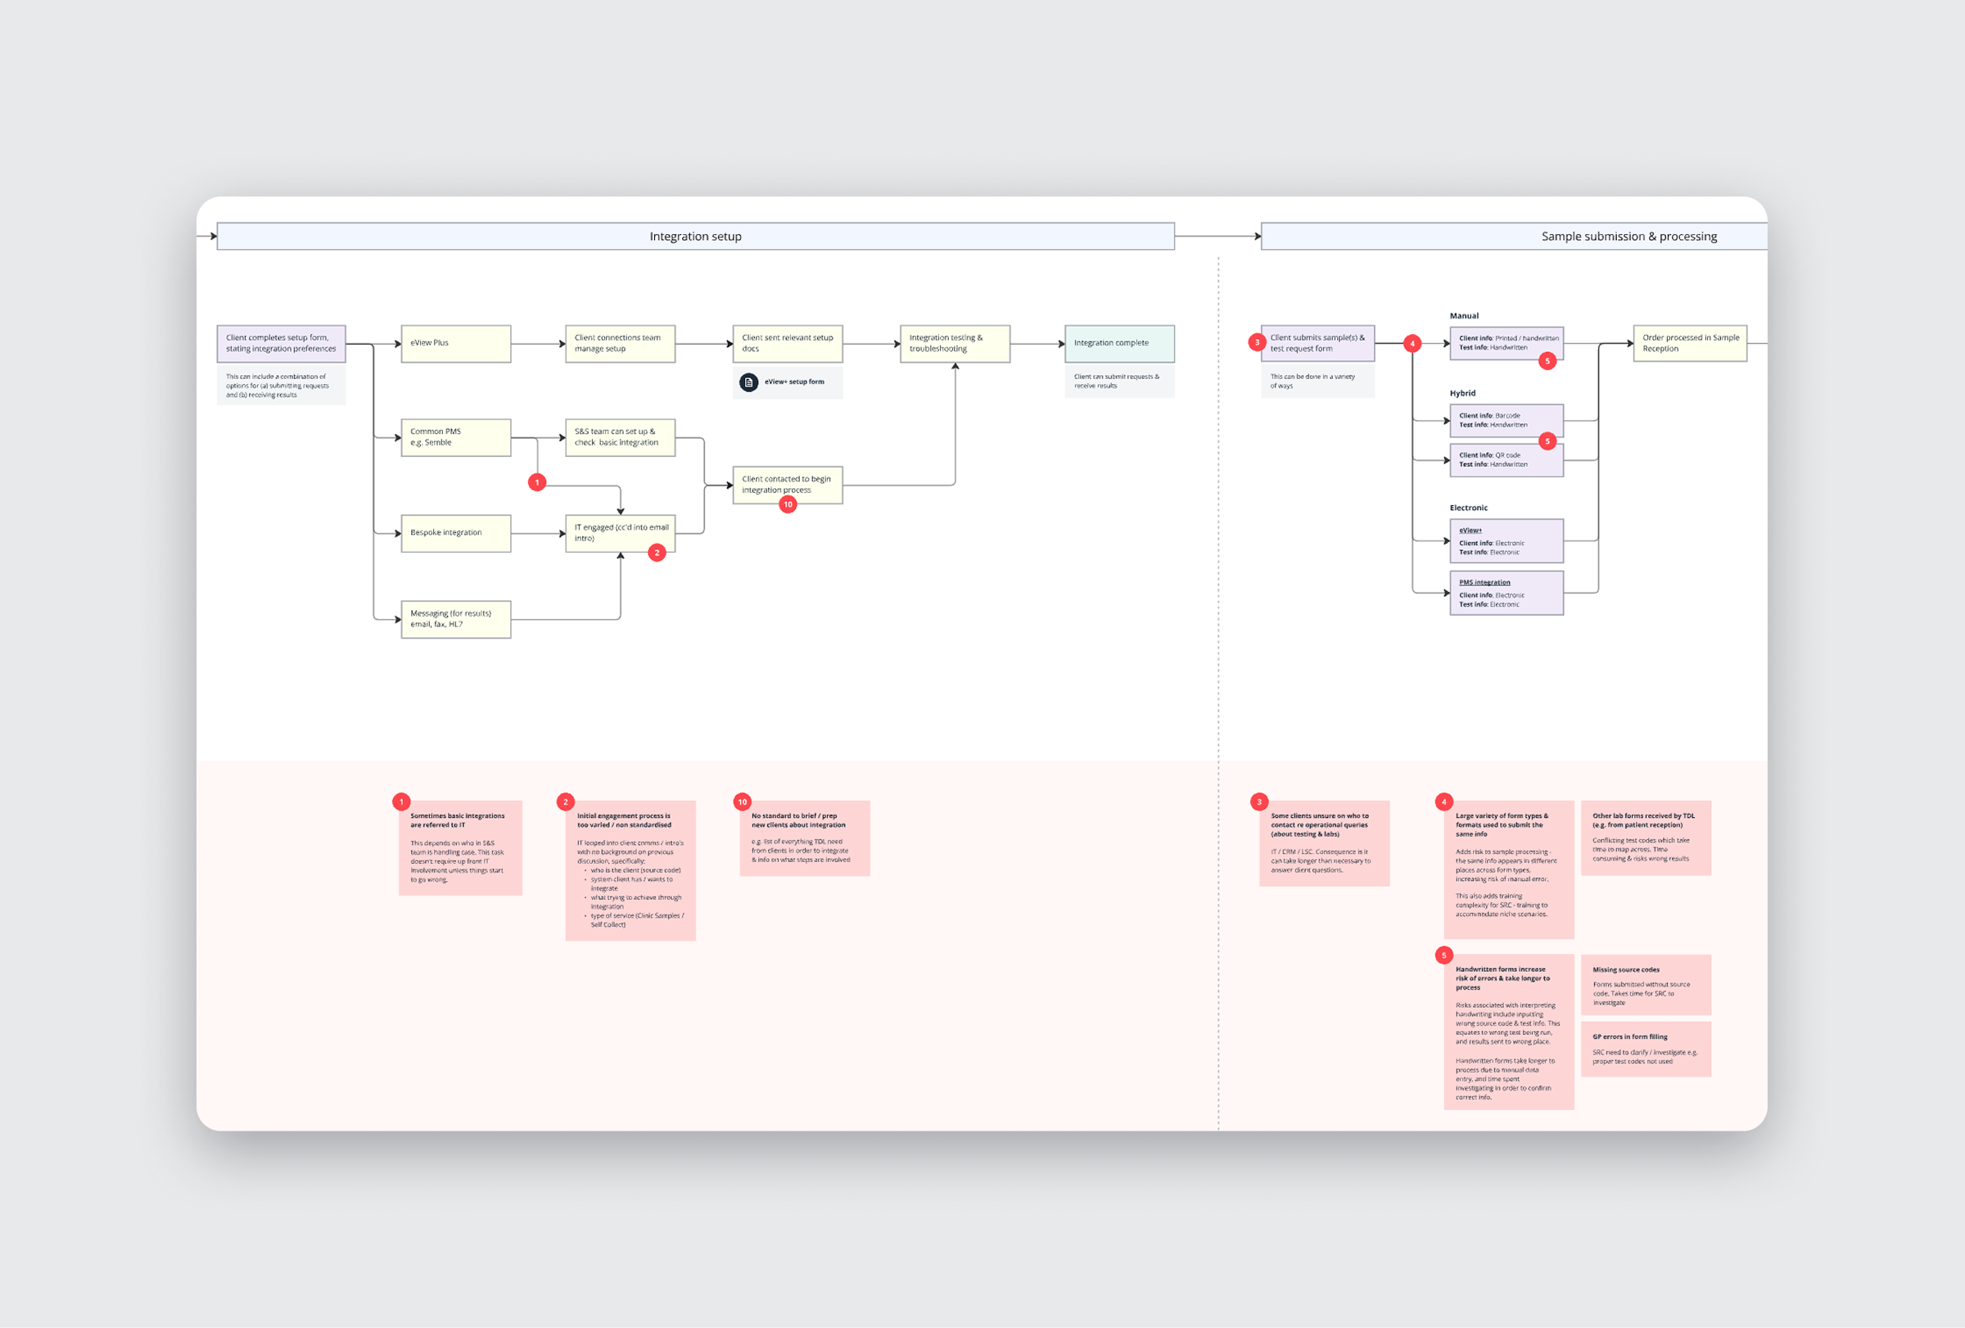Open the PMS integration underlined link
Image resolution: width=1965 pixels, height=1328 pixels.
pyautogui.click(x=1484, y=582)
